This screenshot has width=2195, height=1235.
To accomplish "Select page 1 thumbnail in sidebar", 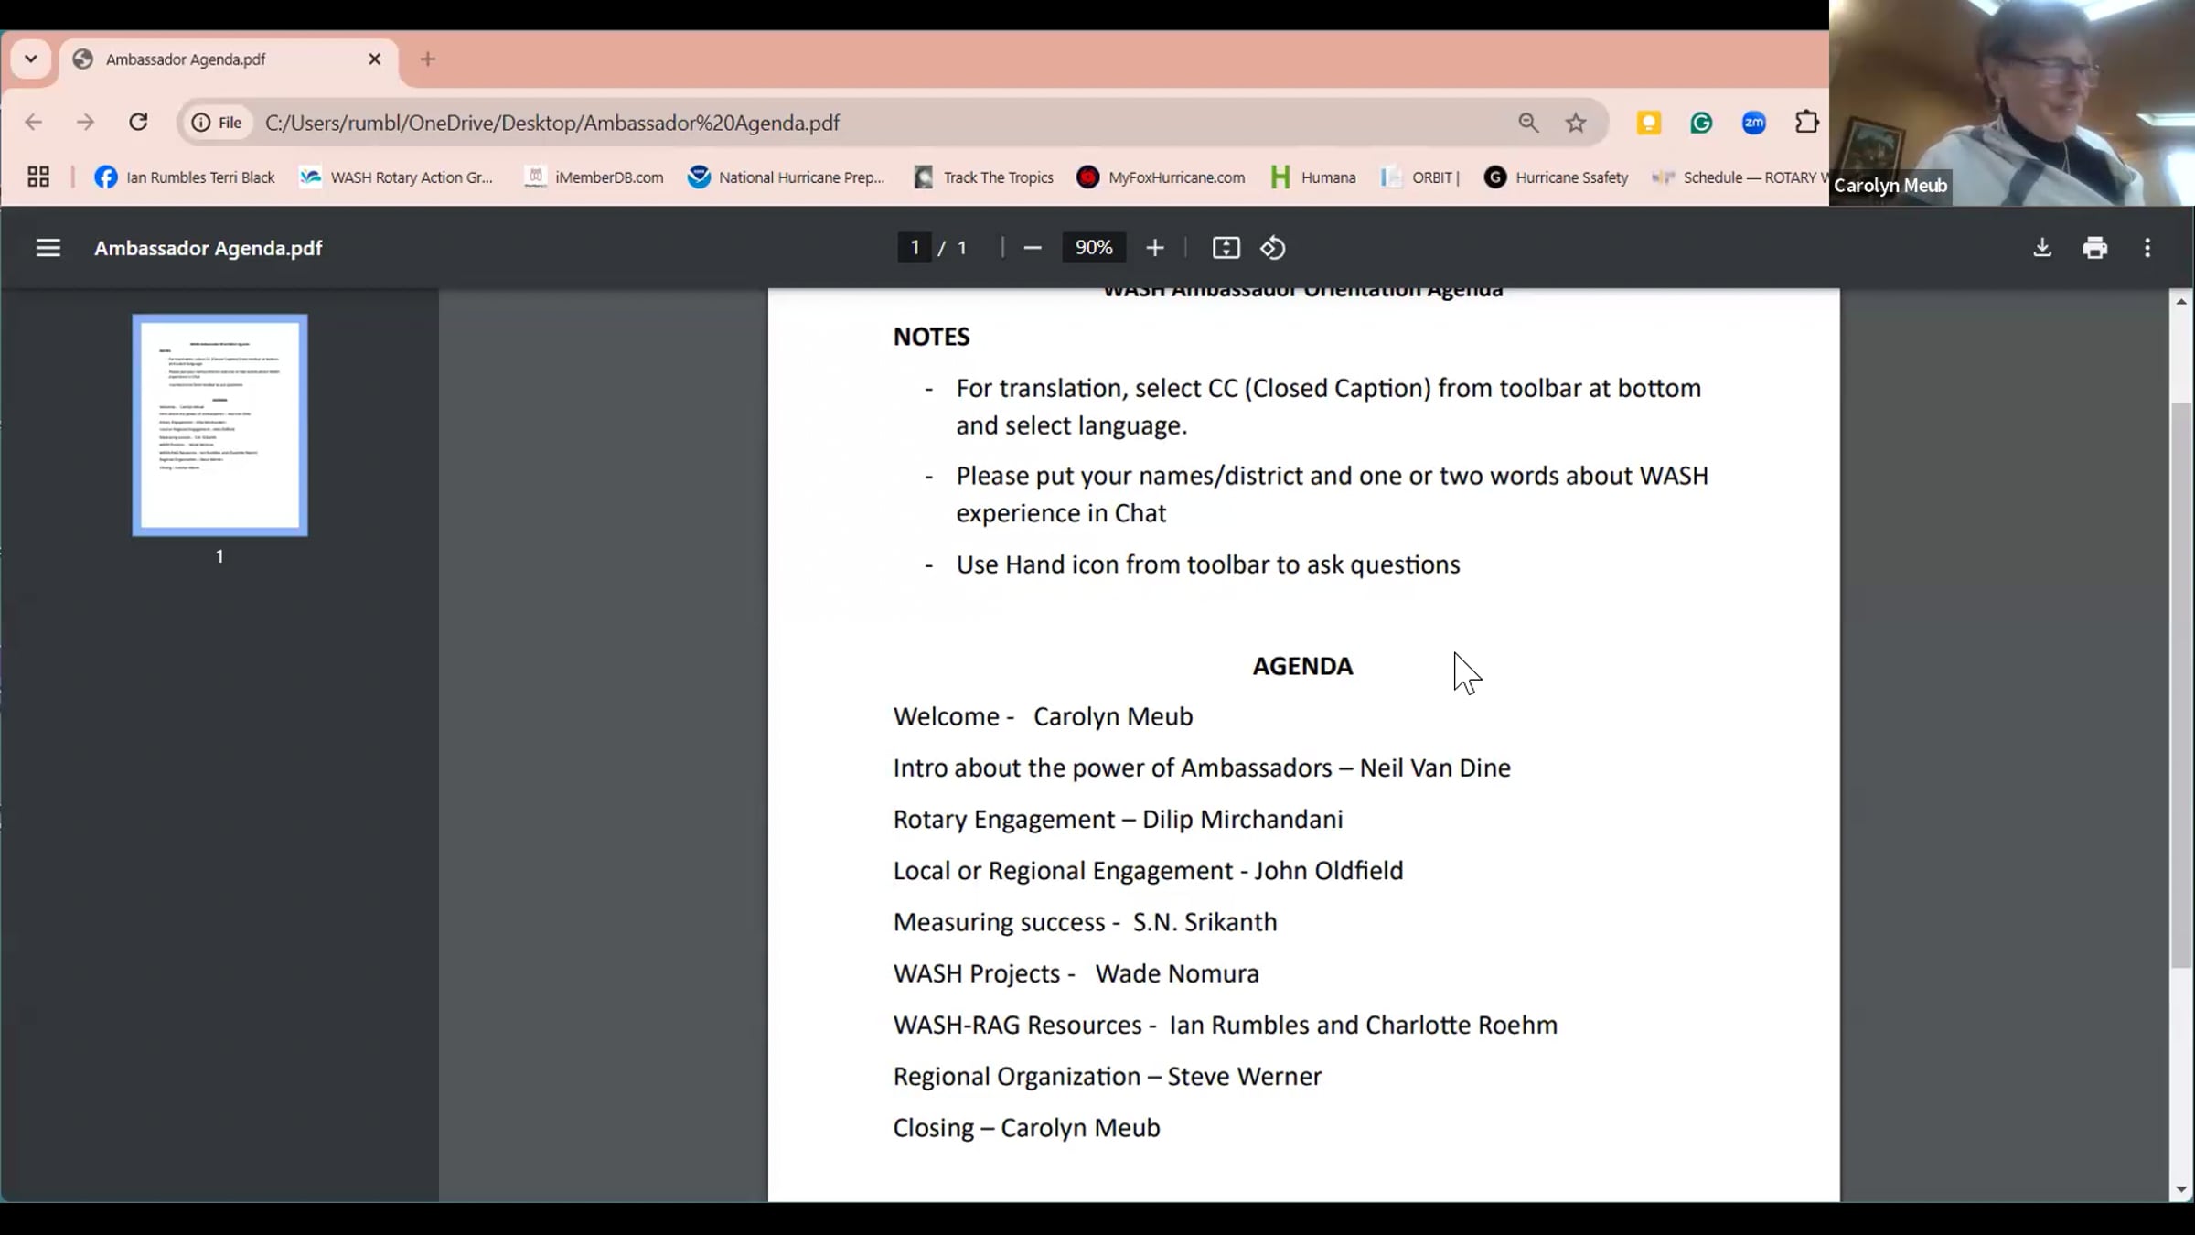I will 219,425.
